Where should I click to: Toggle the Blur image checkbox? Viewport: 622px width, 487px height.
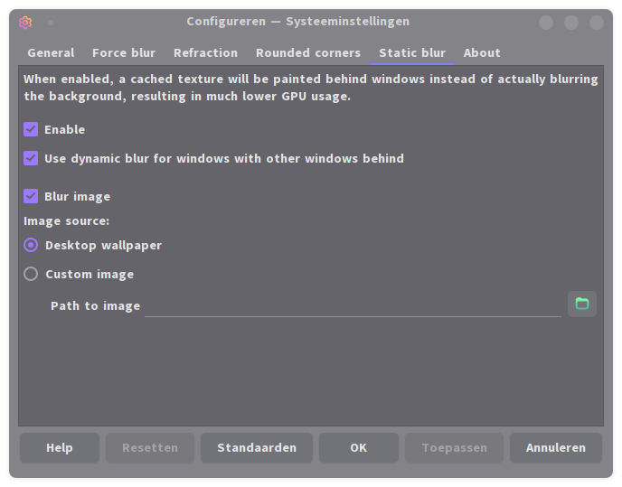31,196
